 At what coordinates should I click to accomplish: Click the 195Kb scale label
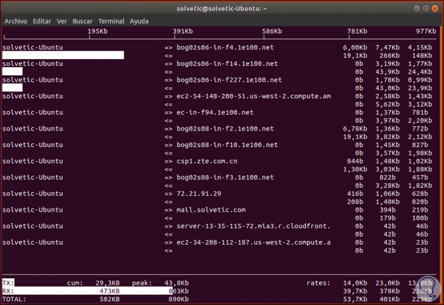tap(98, 31)
